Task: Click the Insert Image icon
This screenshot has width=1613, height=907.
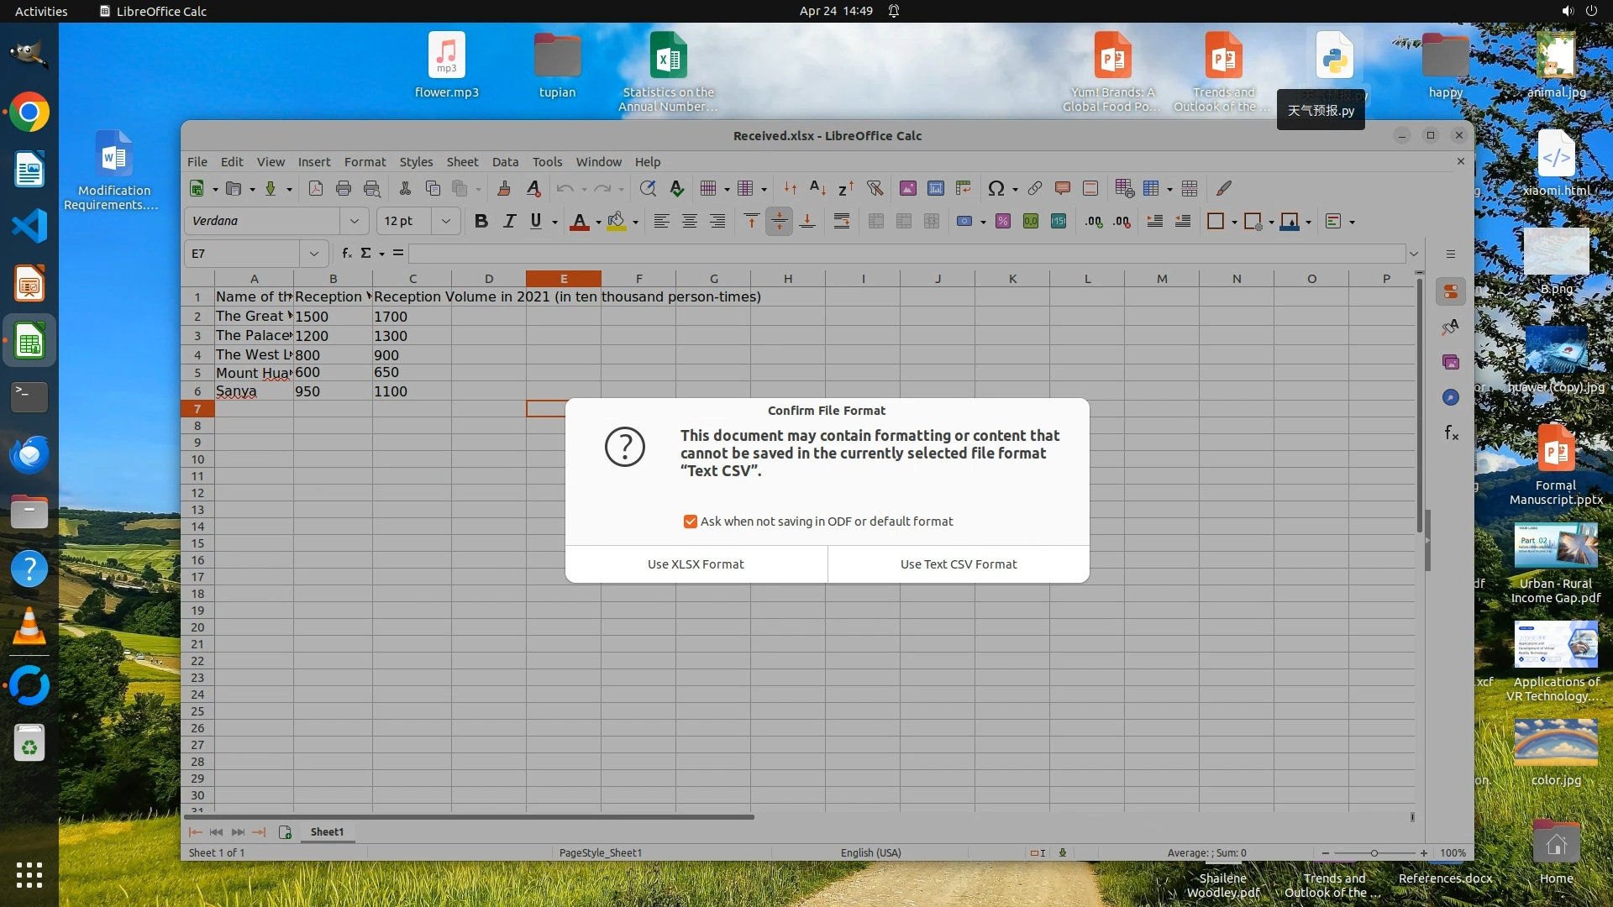Action: click(x=907, y=188)
